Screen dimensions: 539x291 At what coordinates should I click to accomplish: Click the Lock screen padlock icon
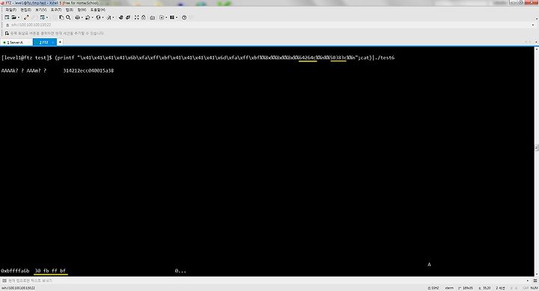pyautogui.click(x=143, y=17)
